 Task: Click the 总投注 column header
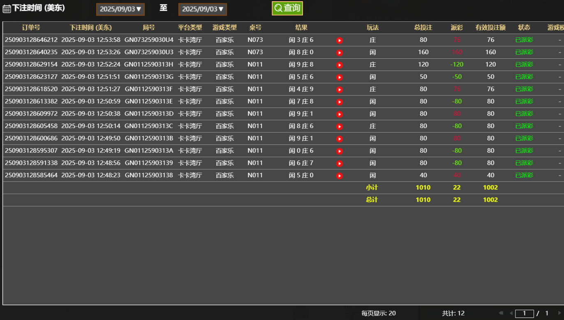coord(423,27)
